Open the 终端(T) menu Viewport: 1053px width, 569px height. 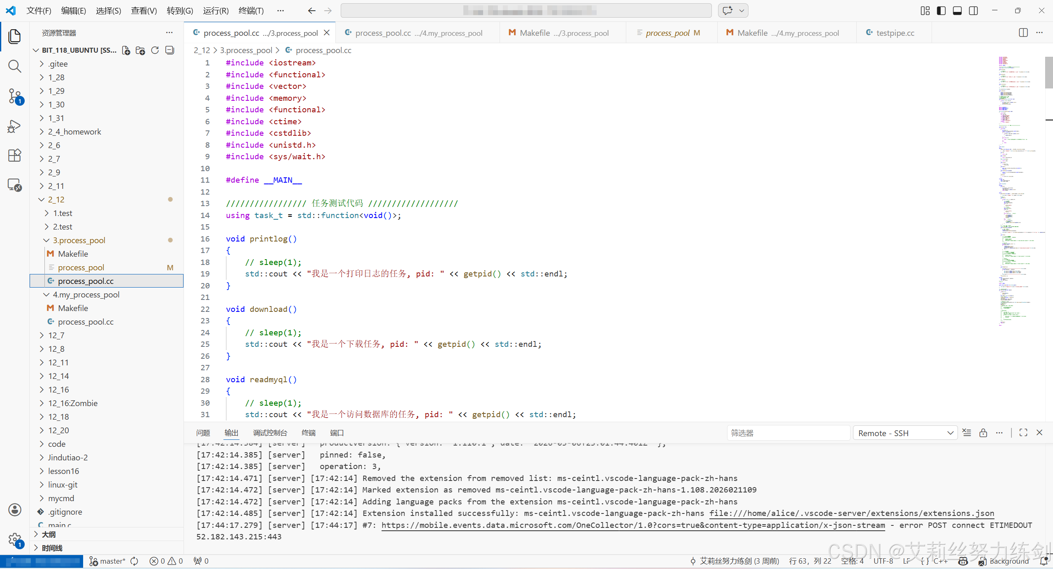tap(251, 11)
